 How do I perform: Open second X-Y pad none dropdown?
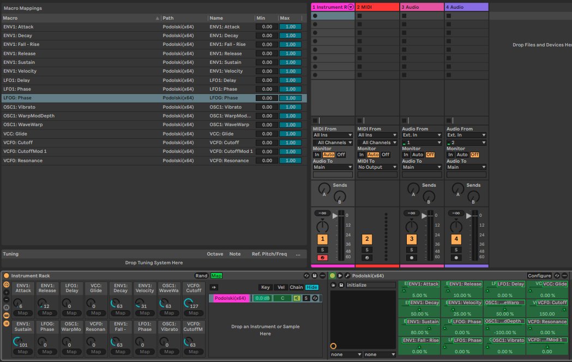[380, 354]
